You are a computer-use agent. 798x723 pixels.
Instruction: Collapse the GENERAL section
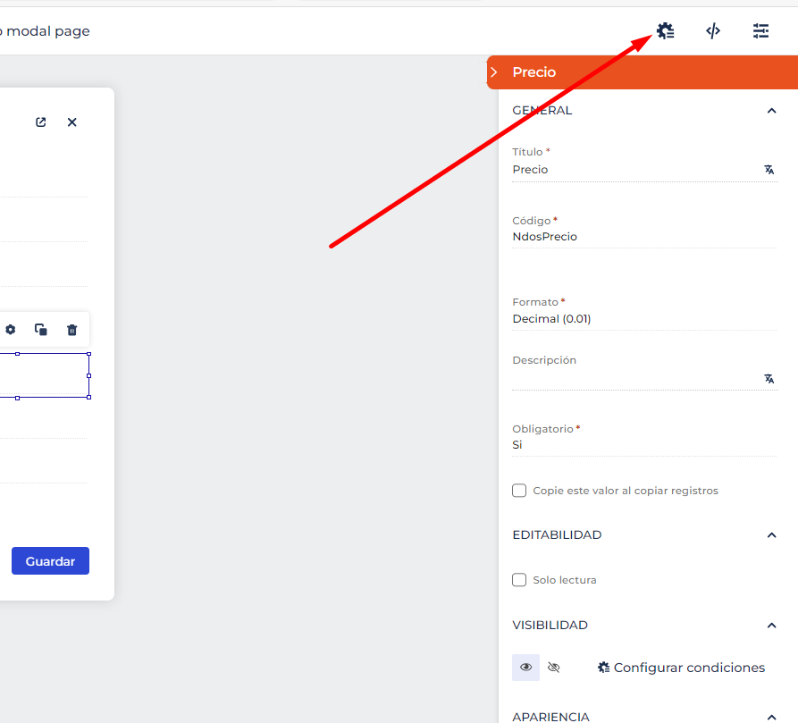coord(771,111)
